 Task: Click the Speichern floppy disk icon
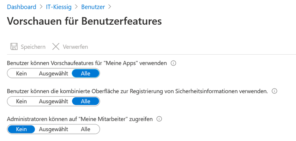click(x=14, y=47)
